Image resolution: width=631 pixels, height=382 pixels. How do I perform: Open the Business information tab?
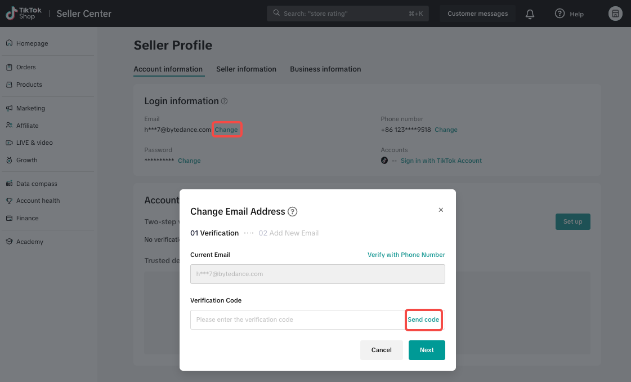pos(325,69)
